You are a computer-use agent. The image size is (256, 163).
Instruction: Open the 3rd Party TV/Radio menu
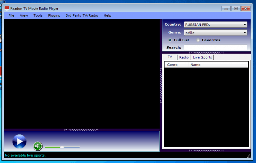click(82, 15)
